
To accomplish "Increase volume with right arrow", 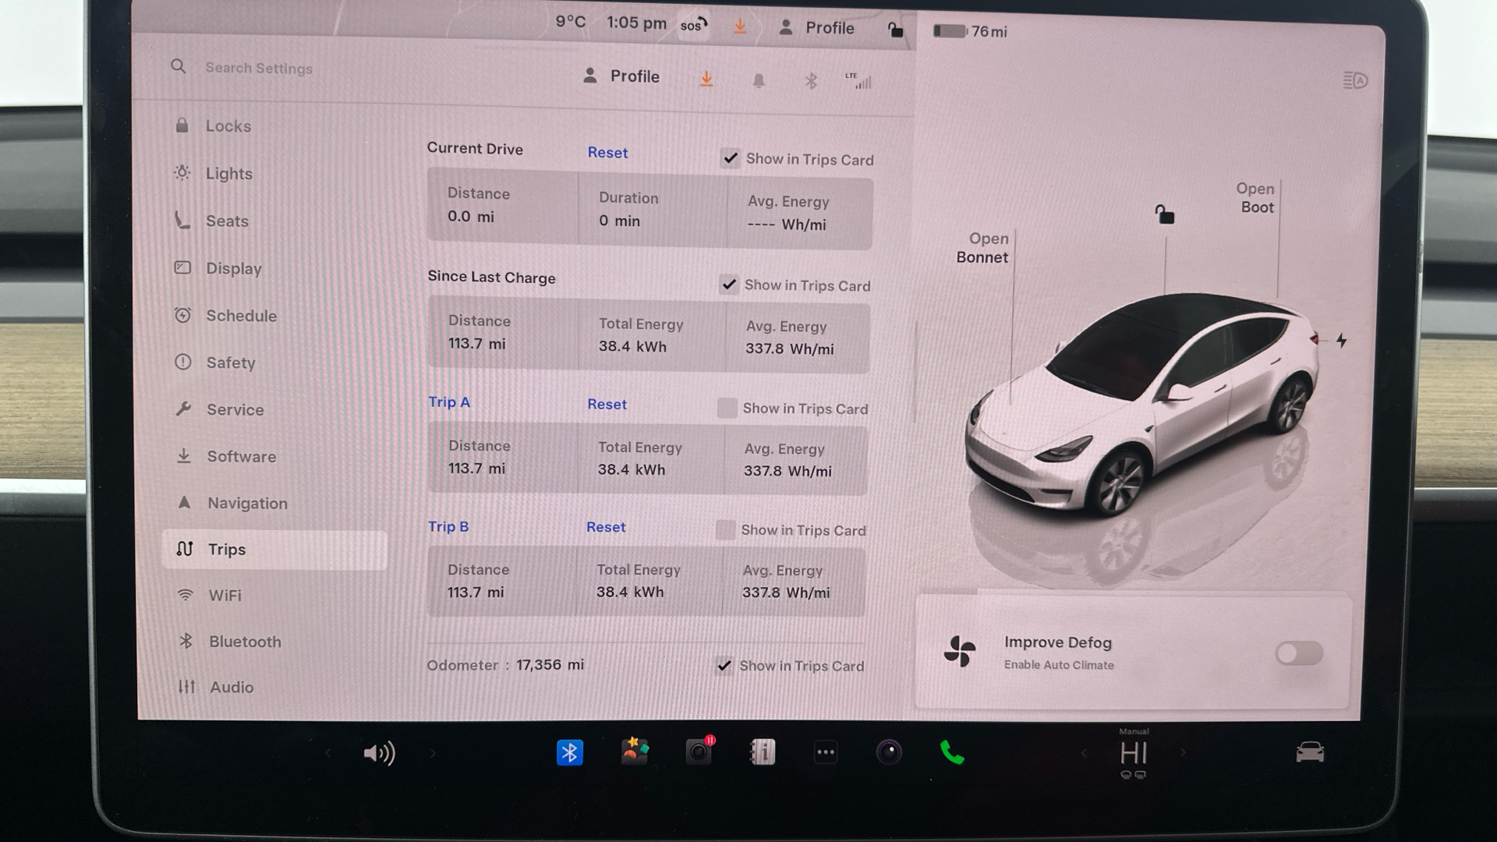I will point(433,753).
